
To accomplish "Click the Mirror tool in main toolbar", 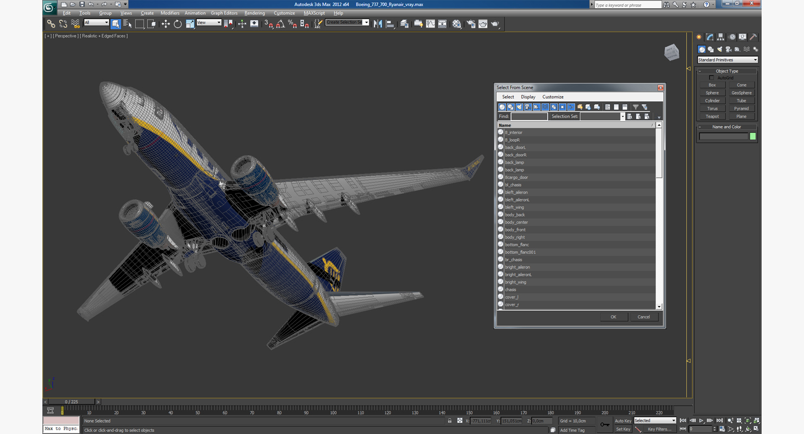I will (x=378, y=24).
